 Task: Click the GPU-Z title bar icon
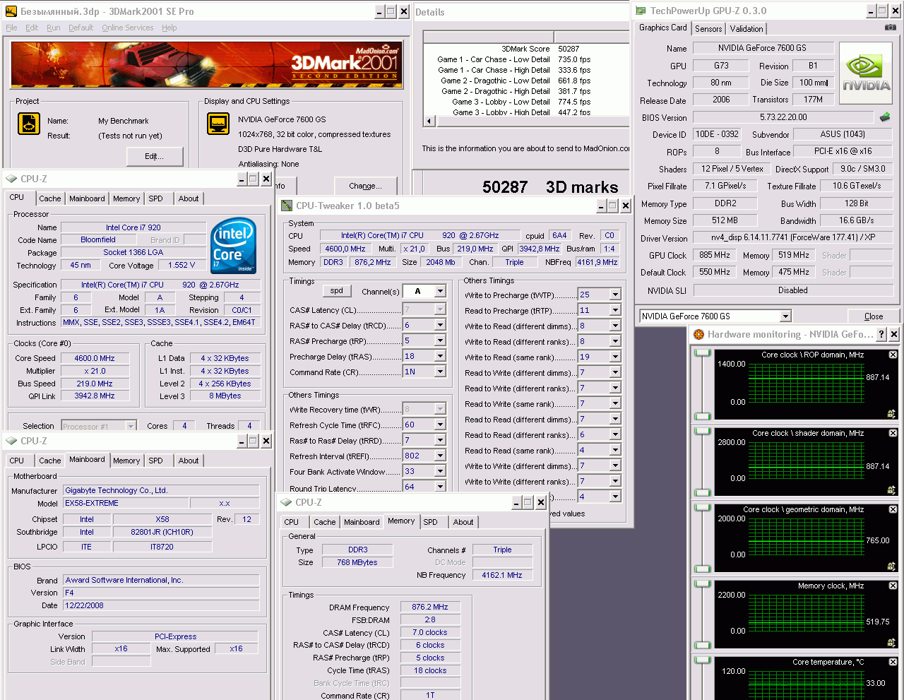pyautogui.click(x=641, y=11)
